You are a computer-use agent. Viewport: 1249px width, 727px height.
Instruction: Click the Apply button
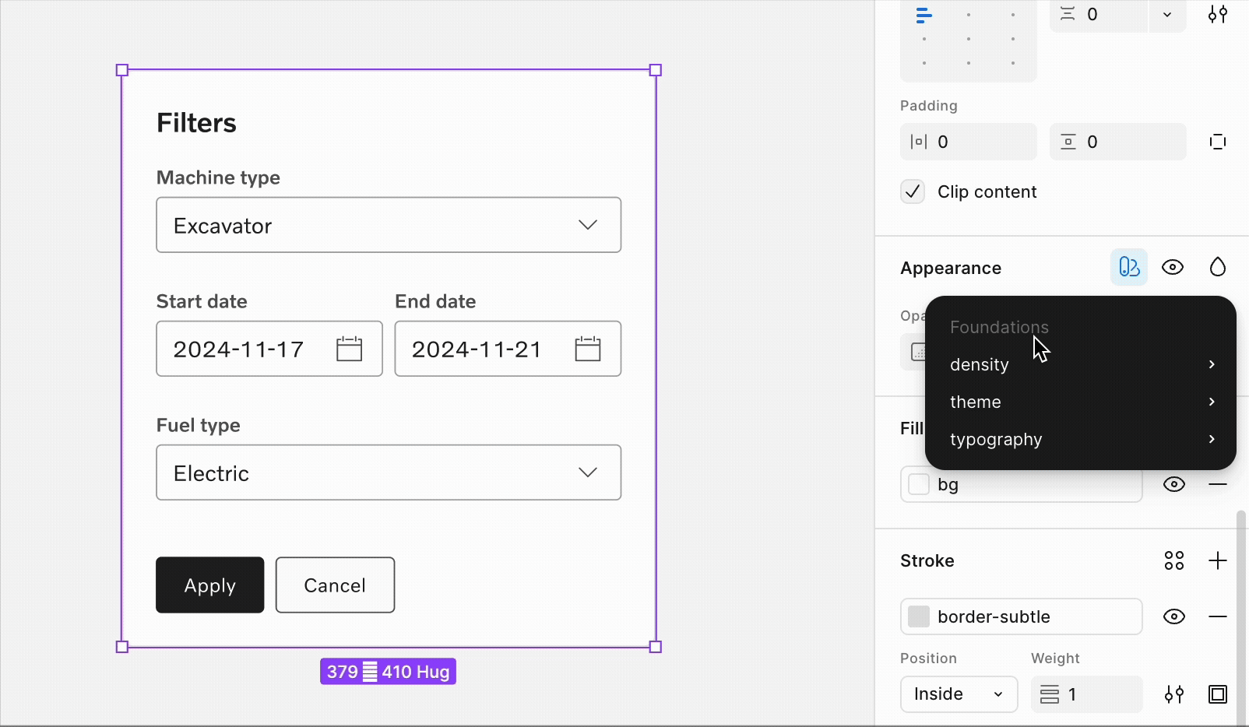(209, 585)
